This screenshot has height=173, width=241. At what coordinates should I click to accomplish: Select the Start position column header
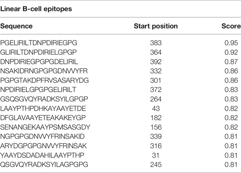[156, 26]
